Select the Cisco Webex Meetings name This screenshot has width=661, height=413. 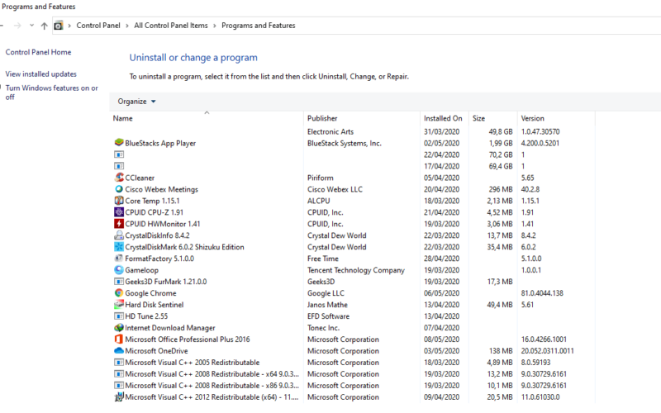point(161,189)
